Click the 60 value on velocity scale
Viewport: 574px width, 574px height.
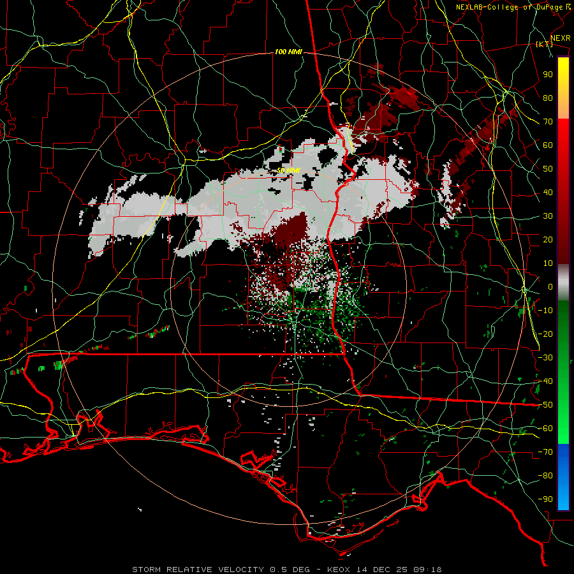548,145
